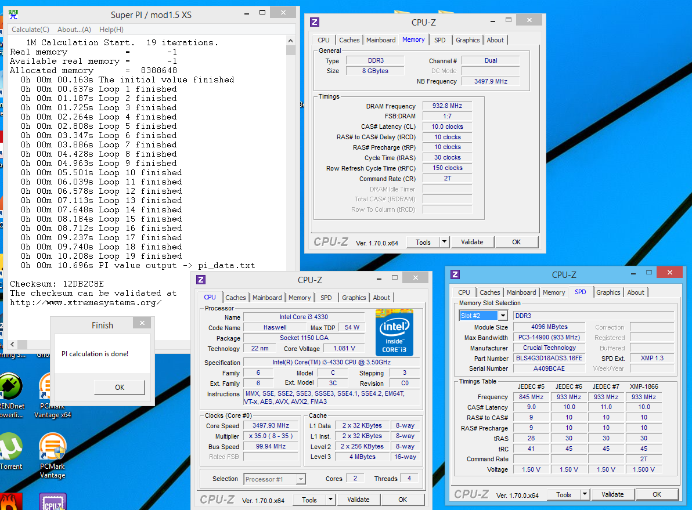Click the Core Speed 3497.93 MHz field
Viewport: 692px width, 510px height.
pos(271,426)
